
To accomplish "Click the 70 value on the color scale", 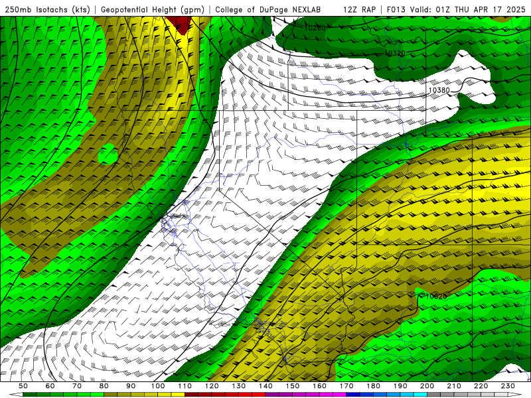I will pos(77,386).
